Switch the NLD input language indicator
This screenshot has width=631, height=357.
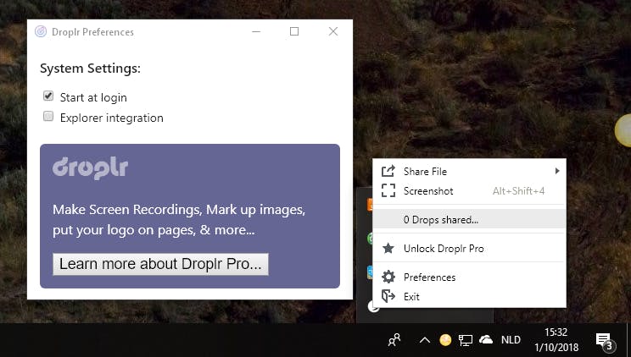coord(511,340)
